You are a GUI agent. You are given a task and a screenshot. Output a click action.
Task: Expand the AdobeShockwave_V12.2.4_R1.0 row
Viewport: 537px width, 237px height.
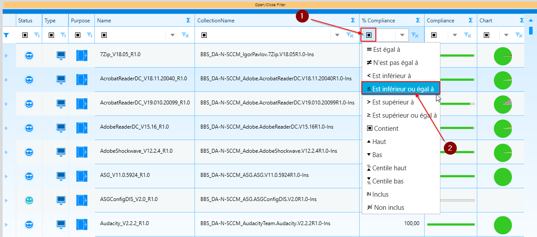tap(6, 152)
